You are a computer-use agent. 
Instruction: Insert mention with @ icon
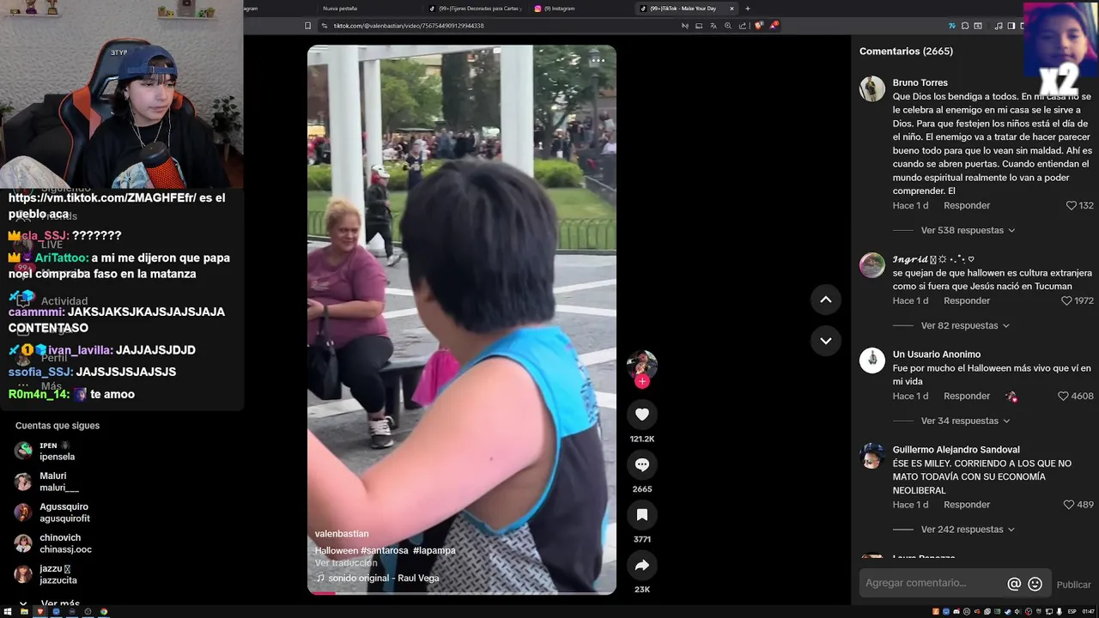1014,584
